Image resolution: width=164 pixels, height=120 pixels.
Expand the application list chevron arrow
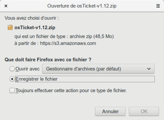click(x=149, y=69)
